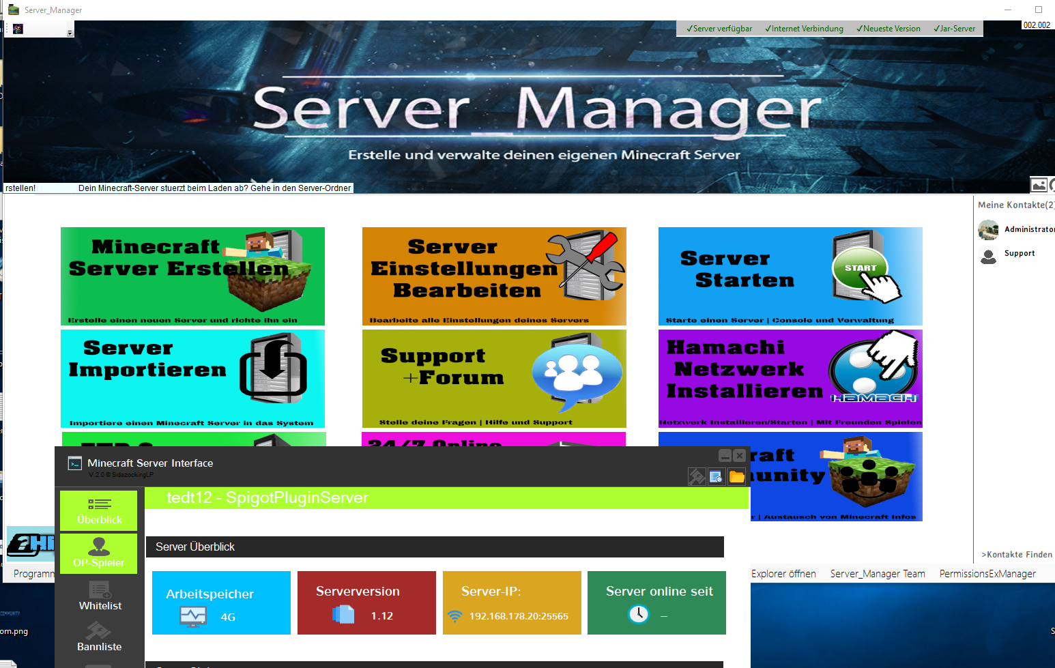Screen dimensions: 1055x668
Task: Open Server Einstellungen Bearbeiten tile
Action: (493, 276)
